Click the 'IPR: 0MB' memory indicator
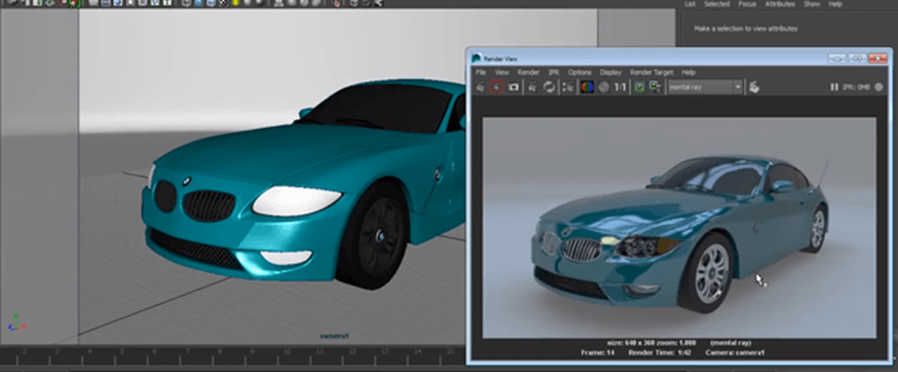This screenshot has width=898, height=372. coord(855,87)
